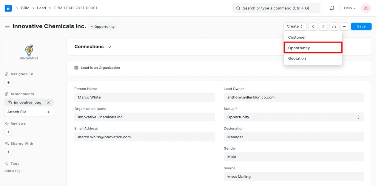Click the Innovative company logo thumbnail
The image size is (376, 186).
click(x=29, y=52)
